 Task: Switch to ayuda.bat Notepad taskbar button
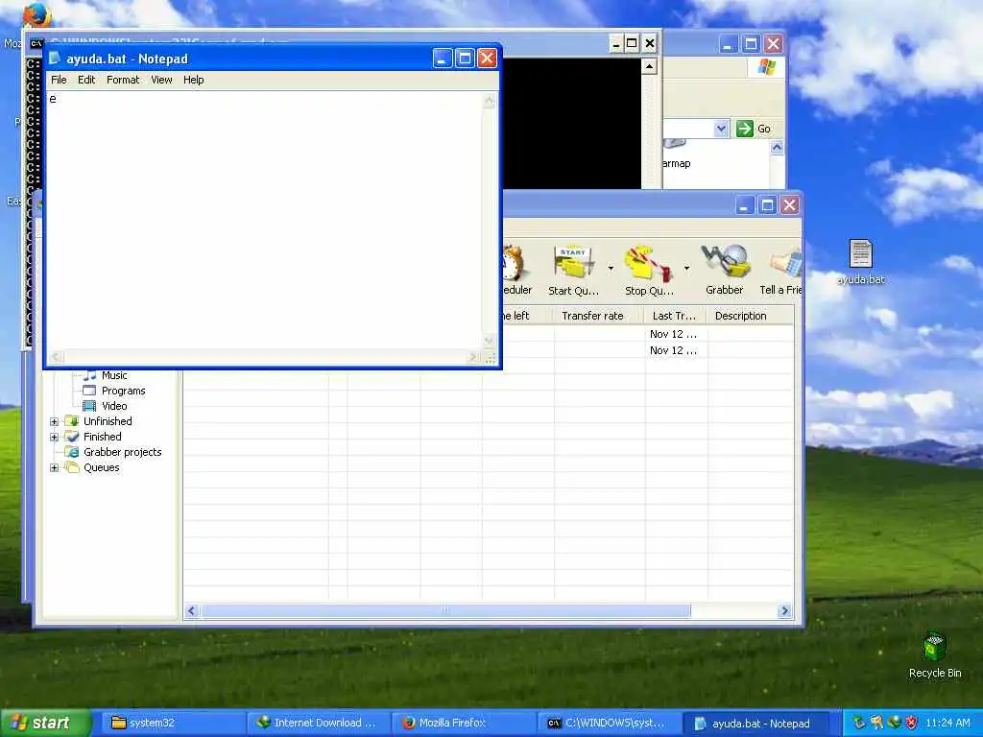coord(755,723)
